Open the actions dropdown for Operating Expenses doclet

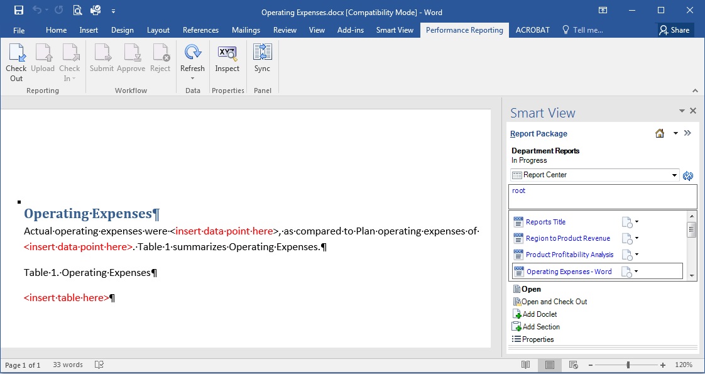(x=636, y=271)
